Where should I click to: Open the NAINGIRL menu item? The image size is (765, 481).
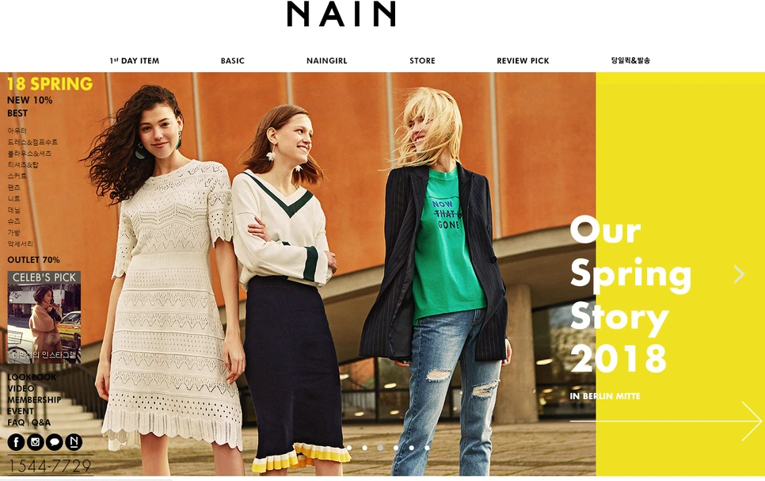(x=327, y=60)
